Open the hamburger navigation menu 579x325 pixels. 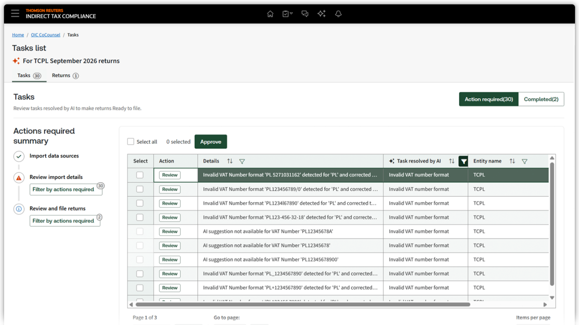pyautogui.click(x=15, y=14)
